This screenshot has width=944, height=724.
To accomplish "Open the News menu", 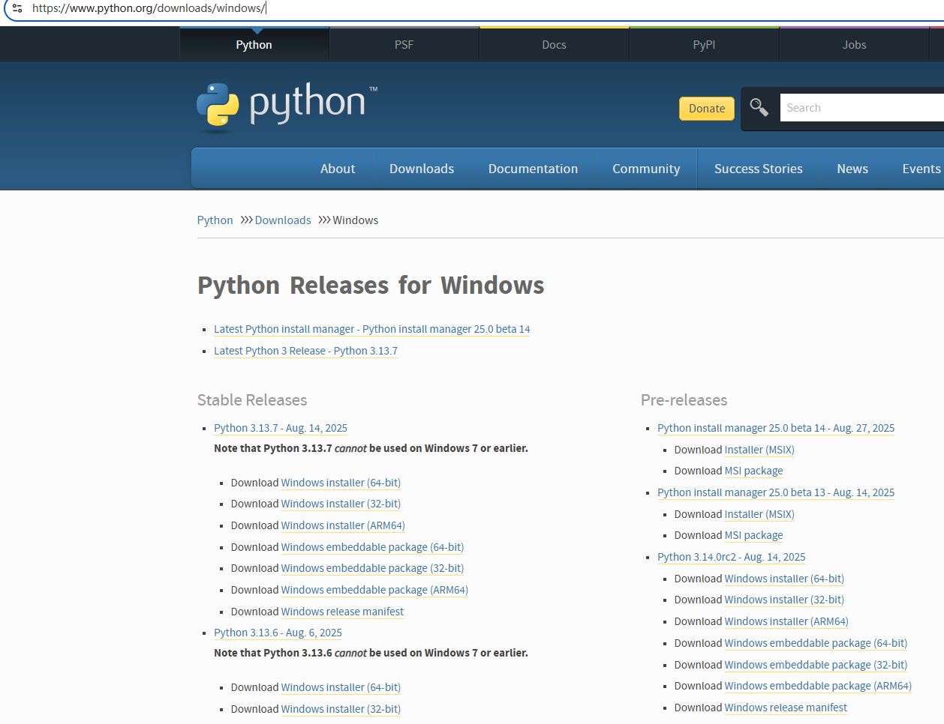I will [852, 169].
